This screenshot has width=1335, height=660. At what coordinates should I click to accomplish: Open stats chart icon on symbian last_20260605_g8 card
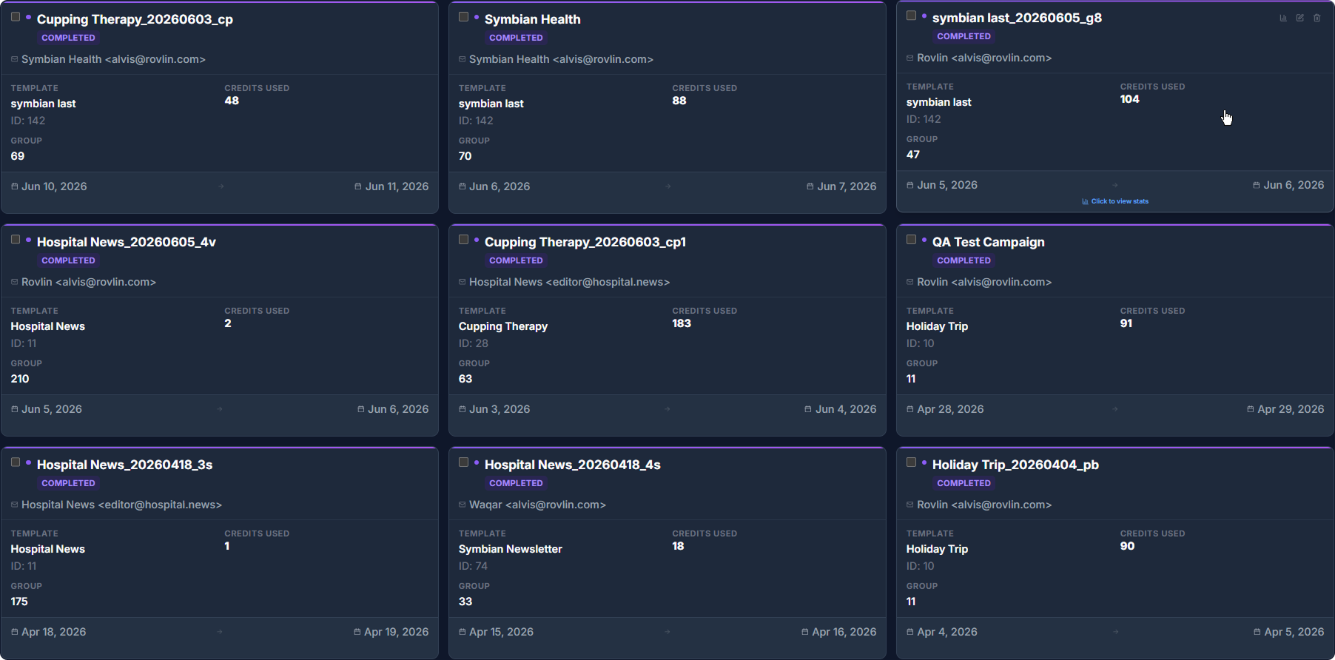(1283, 18)
